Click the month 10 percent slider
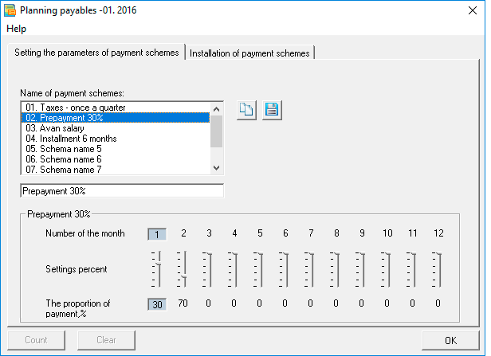Viewport: 491px width, 356px height. click(387, 269)
